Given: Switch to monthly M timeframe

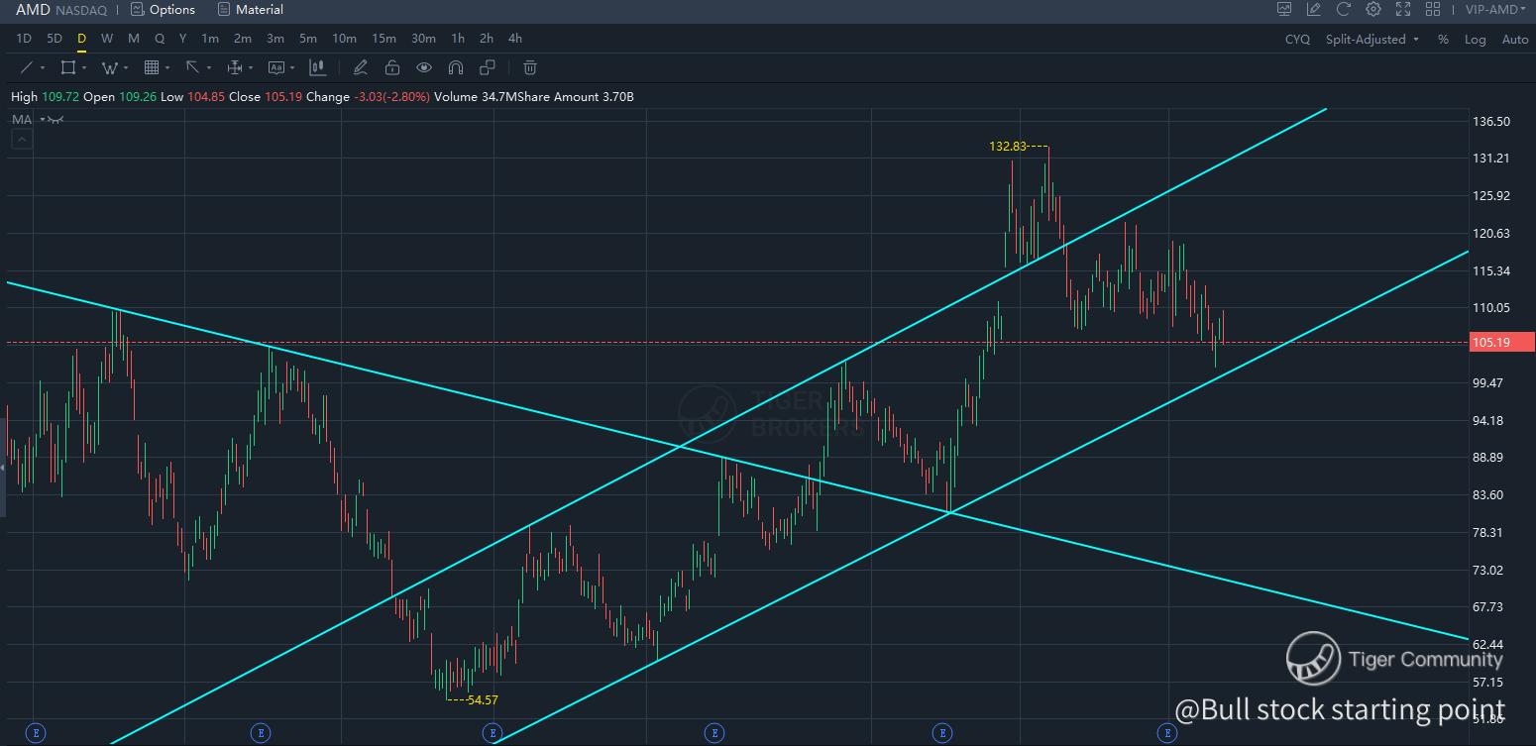Looking at the screenshot, I should (134, 39).
